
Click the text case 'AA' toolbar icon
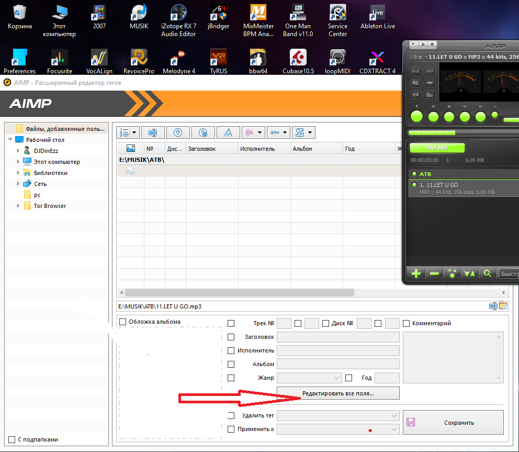click(x=228, y=133)
